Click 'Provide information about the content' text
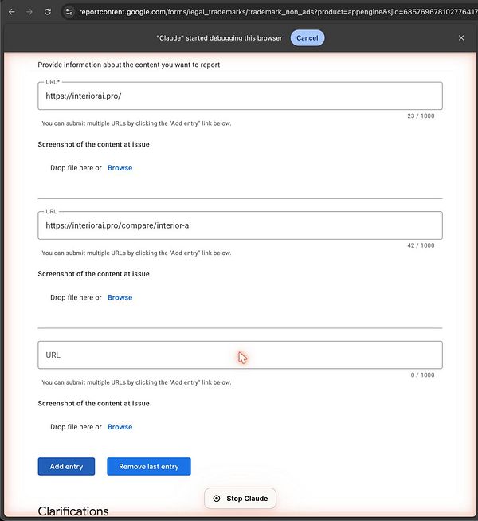 tap(128, 65)
